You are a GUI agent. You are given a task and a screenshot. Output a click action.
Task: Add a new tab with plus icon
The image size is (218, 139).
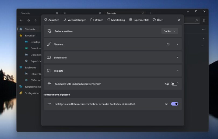pyautogui.click(x=150, y=13)
